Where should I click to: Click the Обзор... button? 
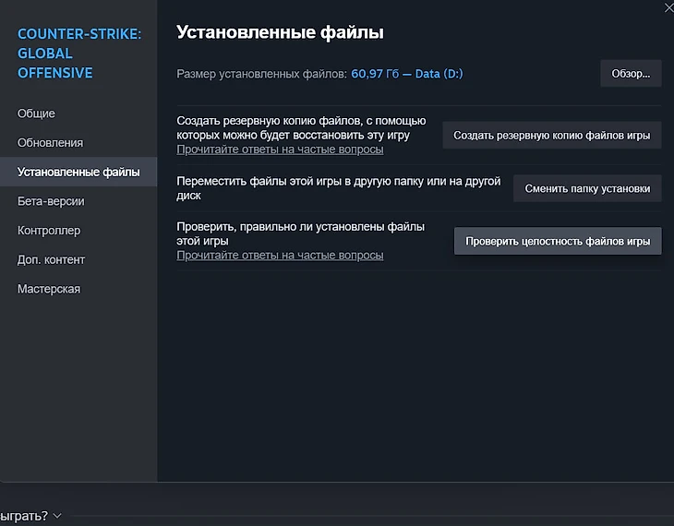pos(631,74)
